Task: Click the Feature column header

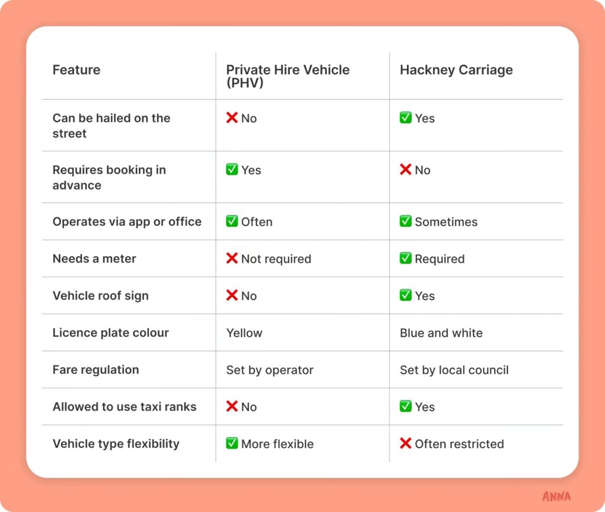Action: pos(76,70)
